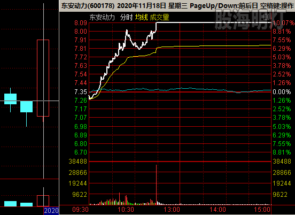Screen dimensions: 295x215
Task: Click the 0.00% baseline label
Action: [282, 92]
